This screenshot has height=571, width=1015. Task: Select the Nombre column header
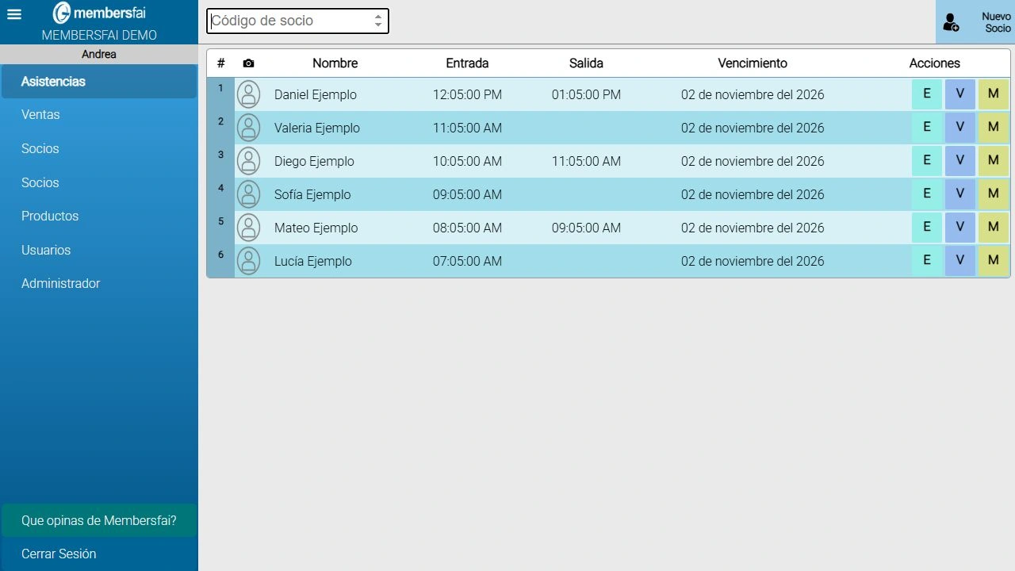[335, 63]
